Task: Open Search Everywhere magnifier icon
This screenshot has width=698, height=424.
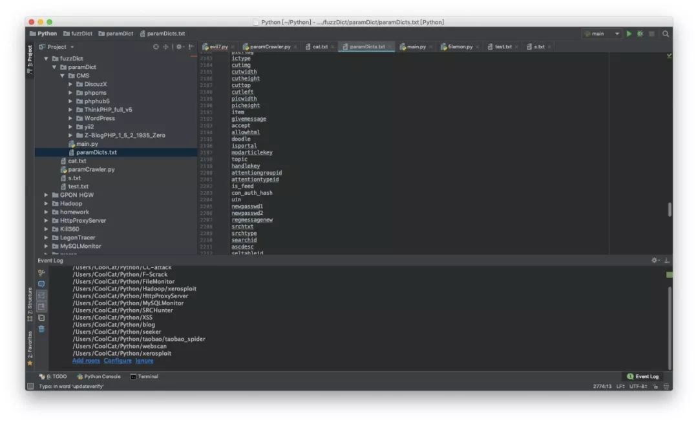Action: coord(665,34)
